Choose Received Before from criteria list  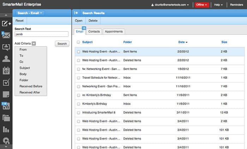click(31, 86)
